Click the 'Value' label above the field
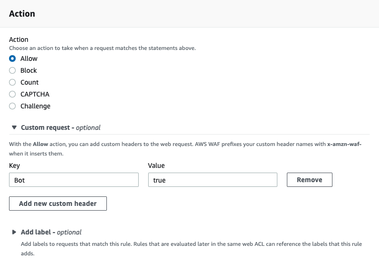This screenshot has height=272, width=379. 156,165
